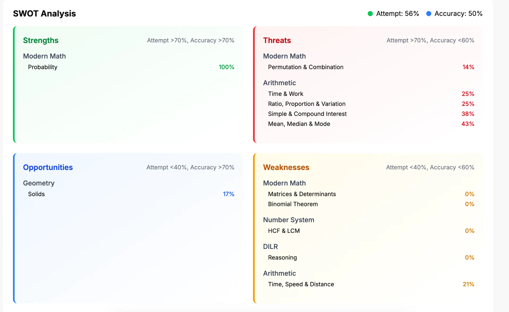This screenshot has height=312, width=509.
Task: Click the HCF & LCM topic
Action: (x=284, y=231)
